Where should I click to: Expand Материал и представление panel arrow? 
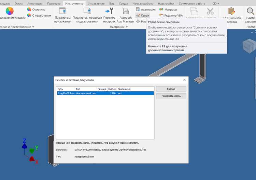33,27
